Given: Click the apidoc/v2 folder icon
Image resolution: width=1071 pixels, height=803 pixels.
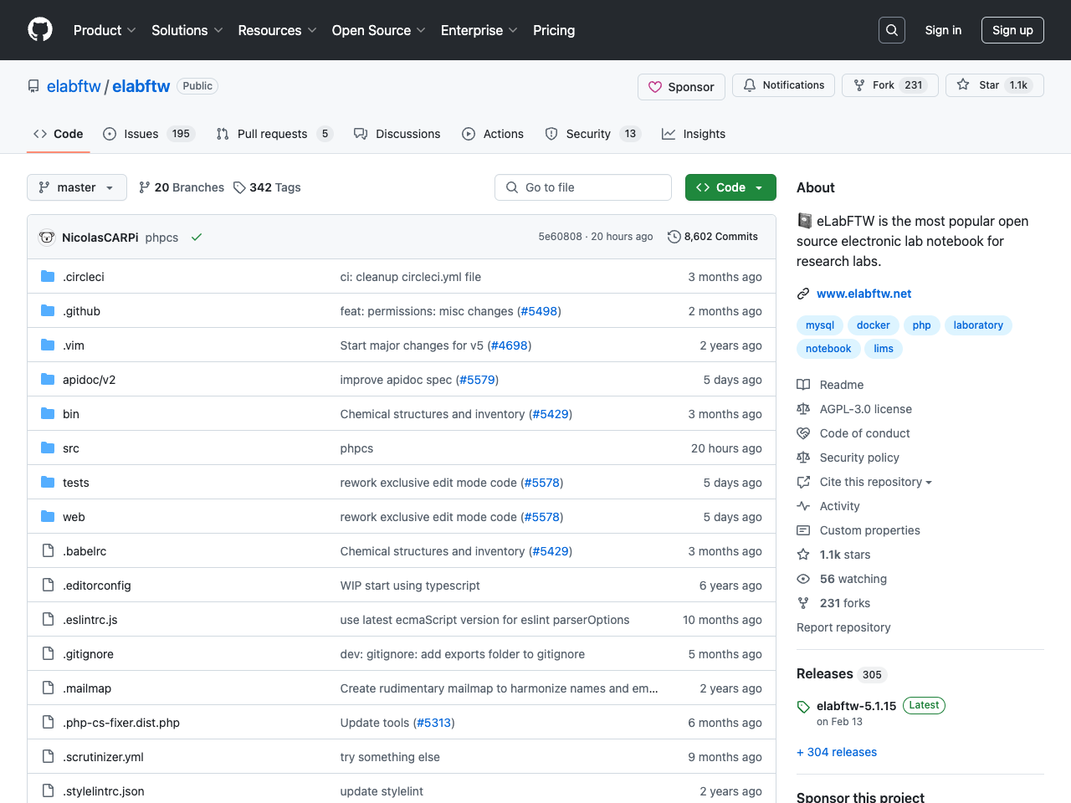Looking at the screenshot, I should 48,380.
